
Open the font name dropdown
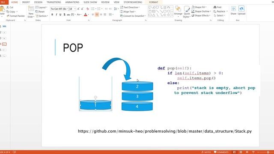point(68,9)
